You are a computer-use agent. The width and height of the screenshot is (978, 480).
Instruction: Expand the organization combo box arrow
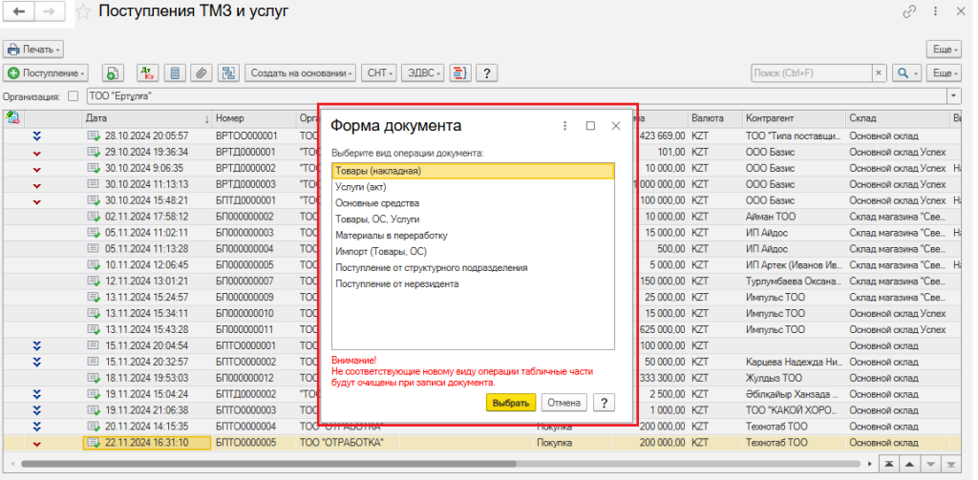[953, 96]
